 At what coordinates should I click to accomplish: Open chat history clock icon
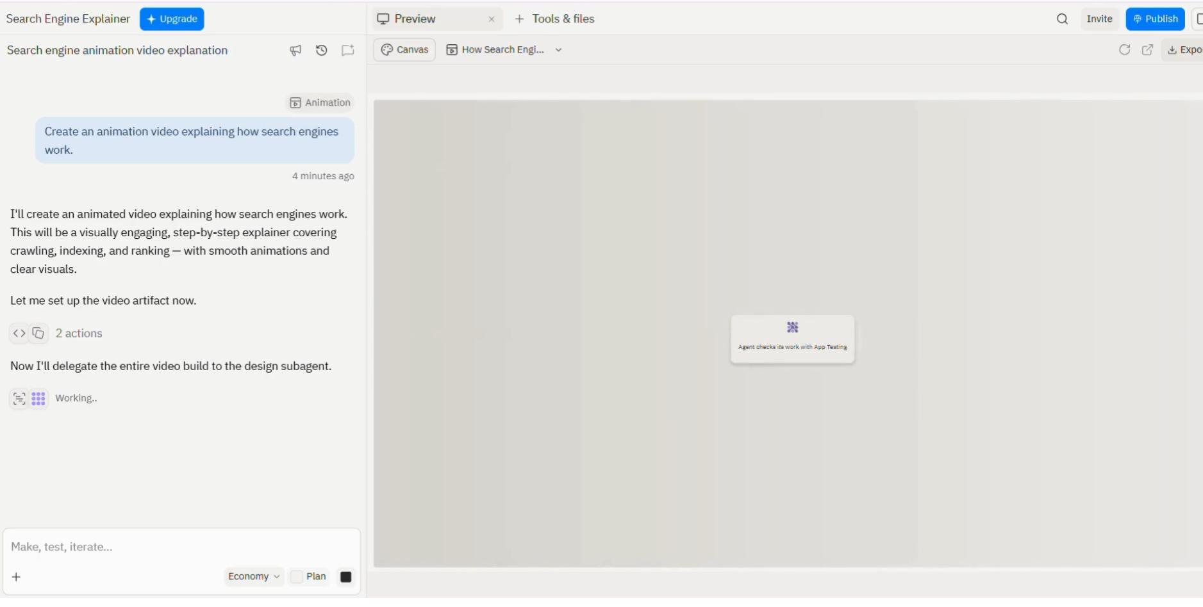coord(322,50)
